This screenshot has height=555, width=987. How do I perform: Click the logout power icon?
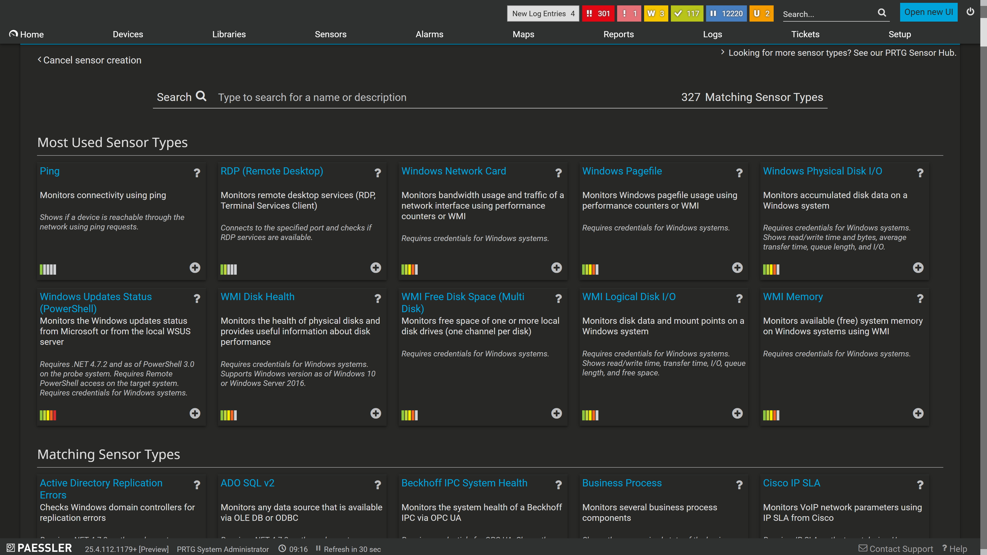tap(970, 12)
